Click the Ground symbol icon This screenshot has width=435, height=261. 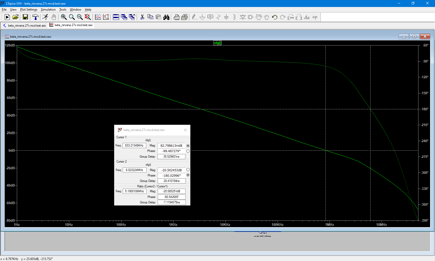[x=202, y=17]
